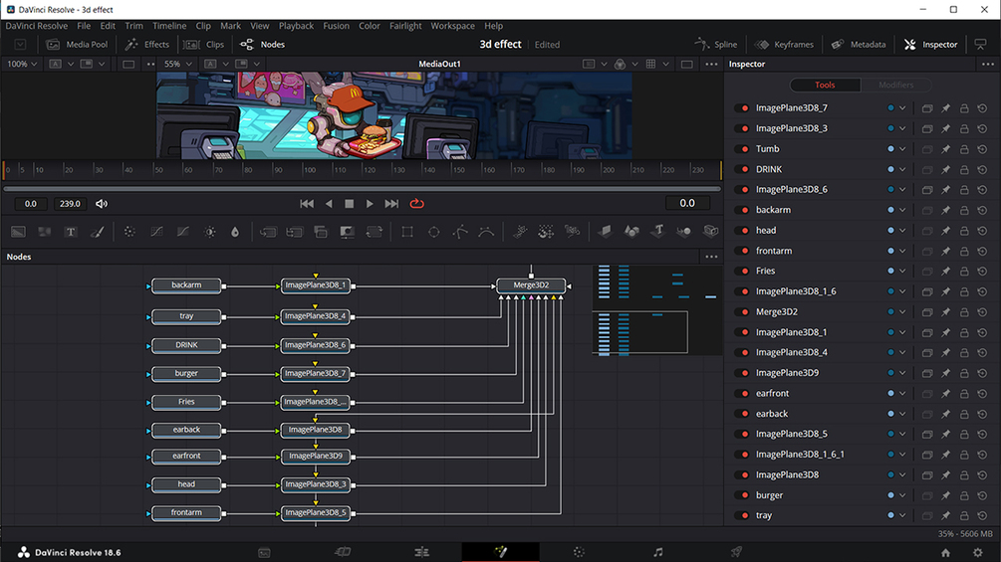Open the 100% zoom dropdown
This screenshot has width=1001, height=562.
click(x=22, y=64)
